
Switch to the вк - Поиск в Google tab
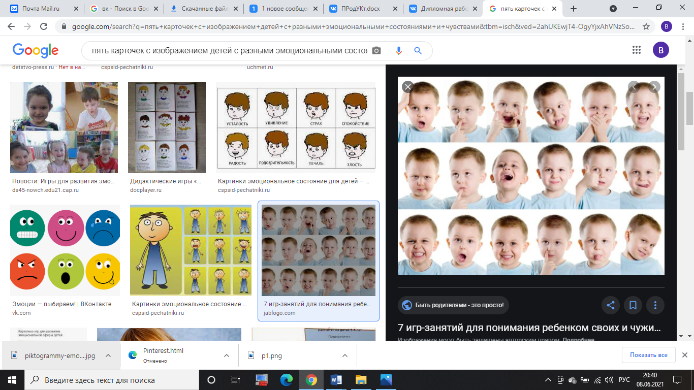124,9
